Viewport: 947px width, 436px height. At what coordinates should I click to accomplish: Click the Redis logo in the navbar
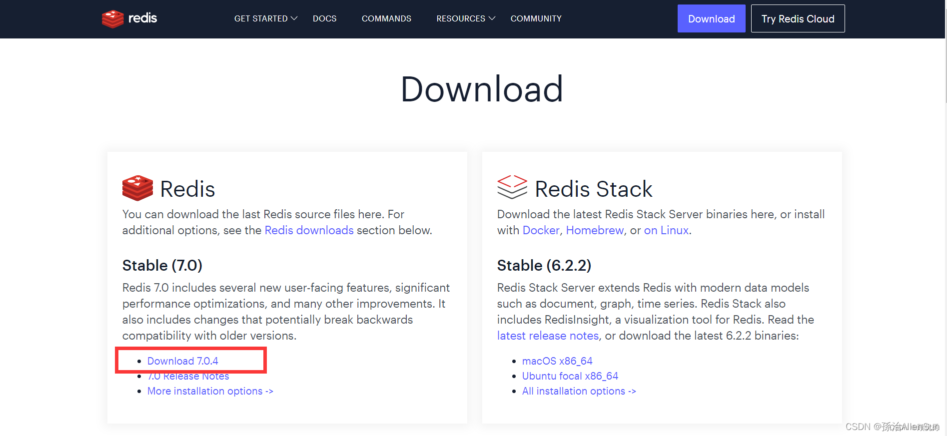point(129,18)
